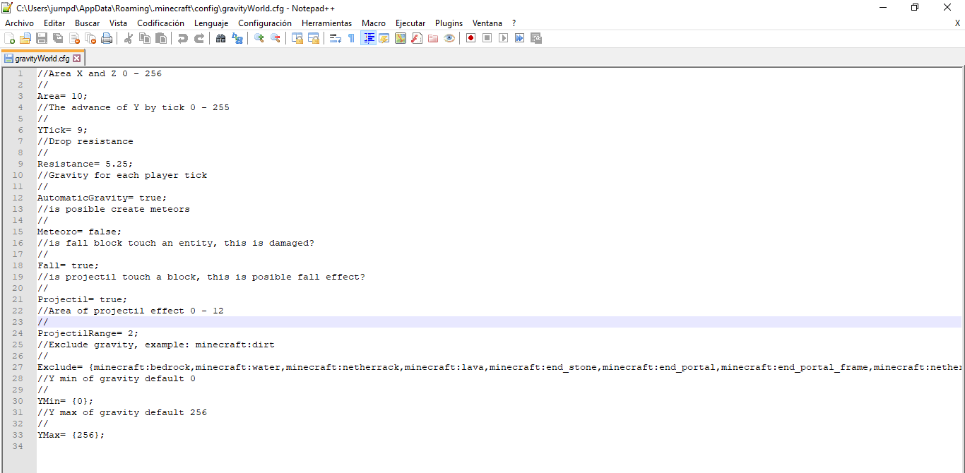
Task: Click line number 27 in margin
Action: pos(20,367)
